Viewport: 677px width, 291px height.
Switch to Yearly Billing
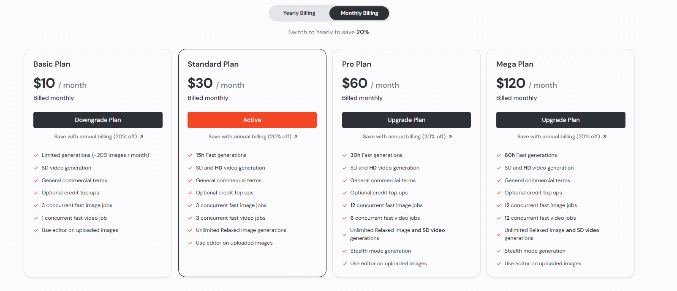coord(299,13)
